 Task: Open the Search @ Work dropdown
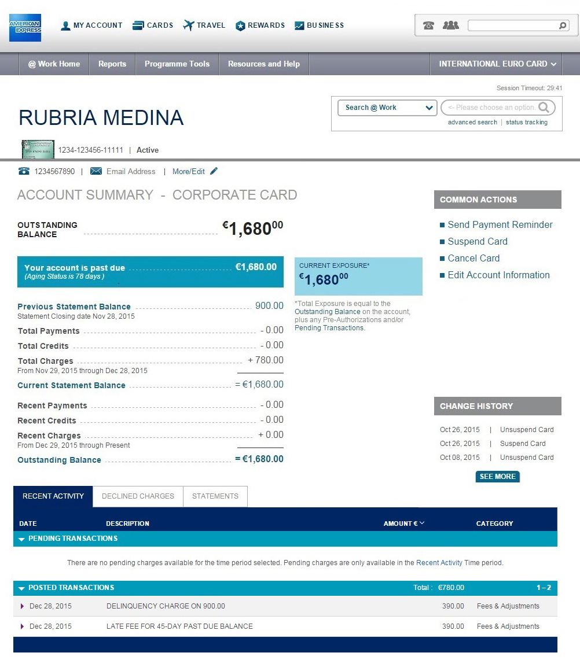(x=387, y=108)
